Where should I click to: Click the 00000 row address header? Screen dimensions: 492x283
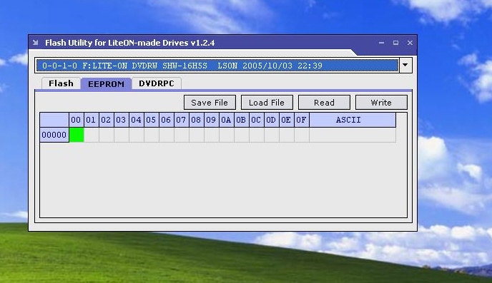pos(54,135)
